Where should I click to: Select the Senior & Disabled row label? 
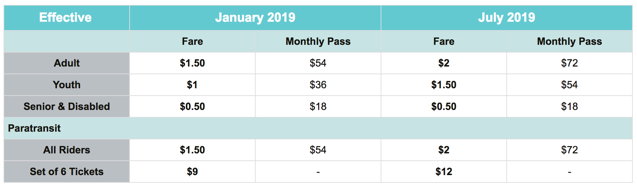[x=67, y=106]
